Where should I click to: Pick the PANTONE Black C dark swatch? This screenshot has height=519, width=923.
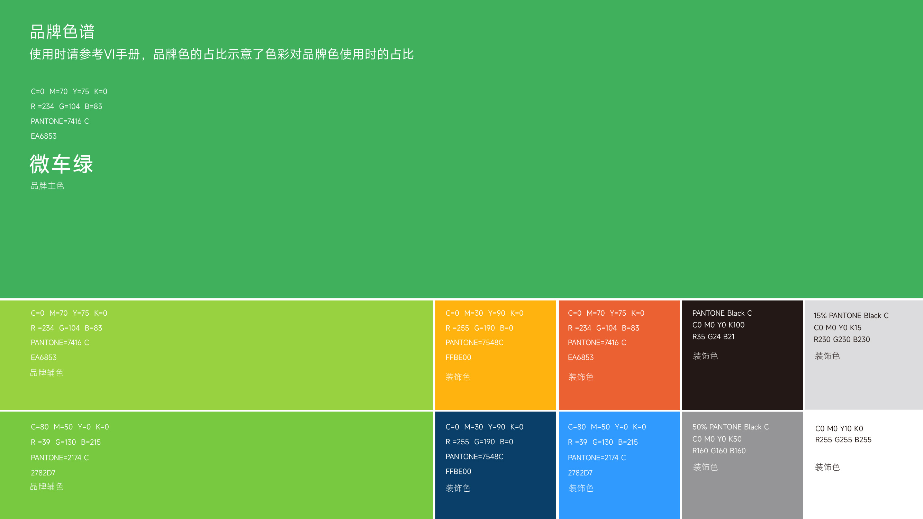(742, 355)
